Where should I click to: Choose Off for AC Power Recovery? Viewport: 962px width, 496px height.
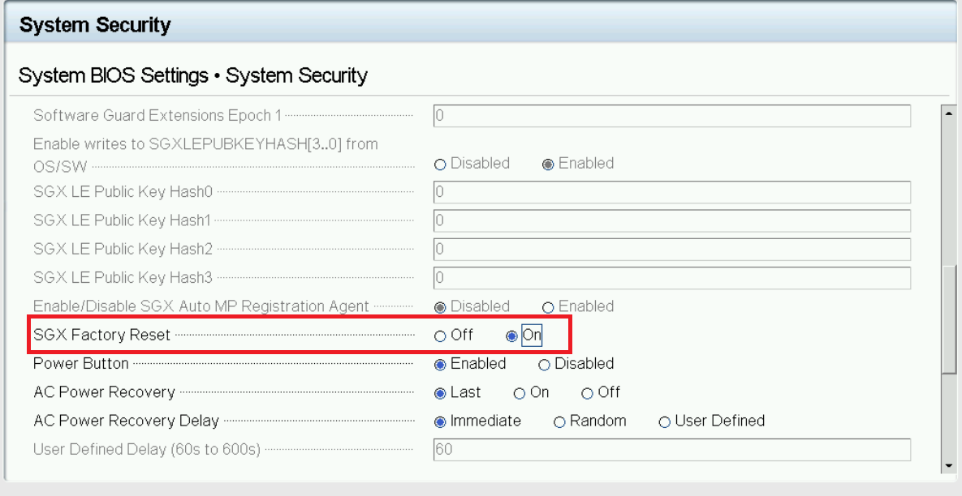pos(587,393)
